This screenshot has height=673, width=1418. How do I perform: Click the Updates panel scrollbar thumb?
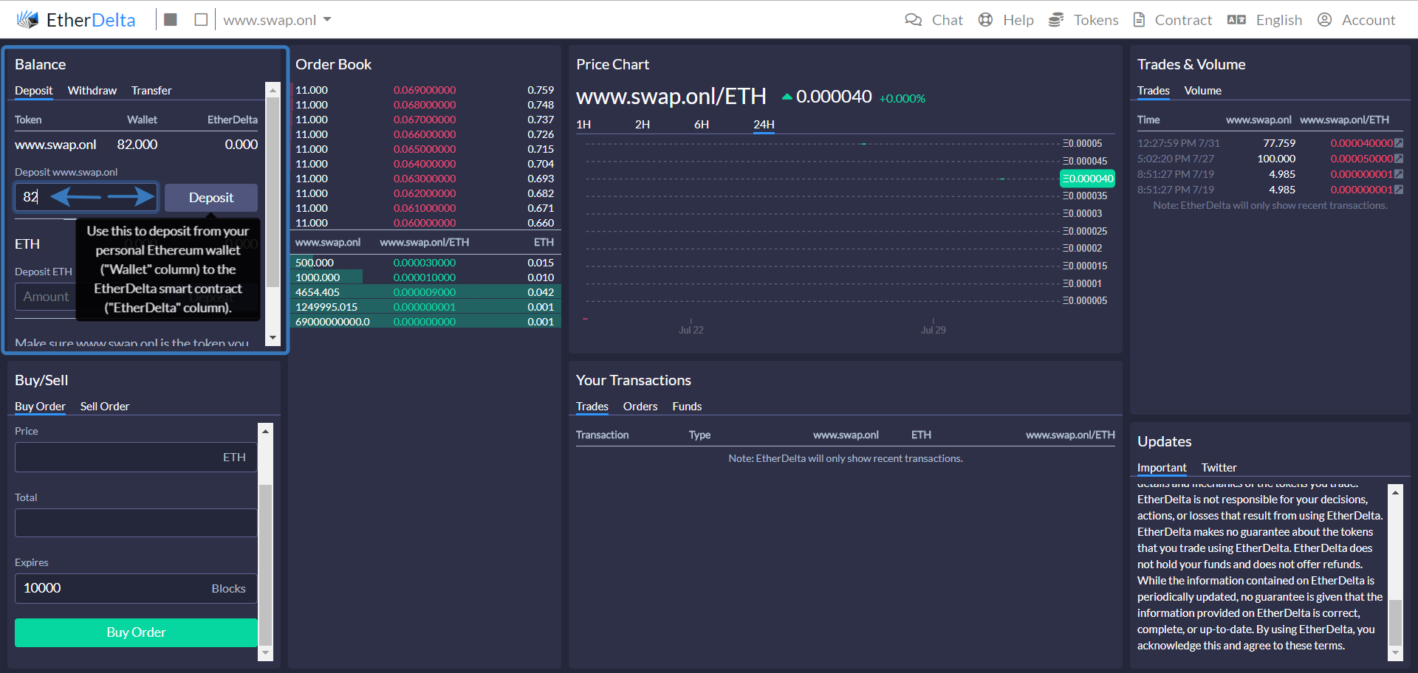[1395, 623]
